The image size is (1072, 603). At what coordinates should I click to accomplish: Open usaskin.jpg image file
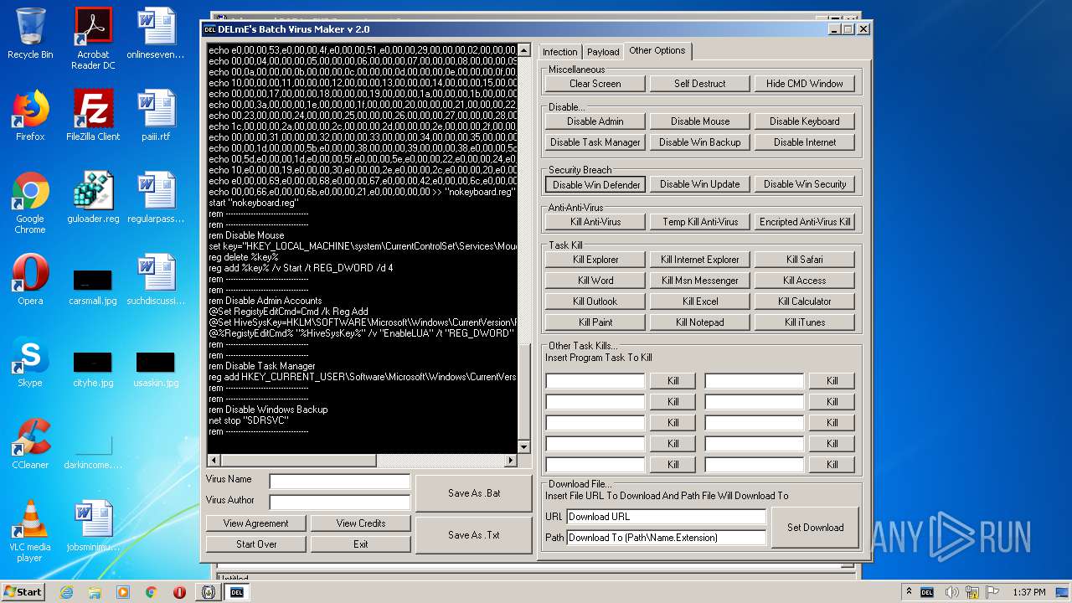(156, 368)
